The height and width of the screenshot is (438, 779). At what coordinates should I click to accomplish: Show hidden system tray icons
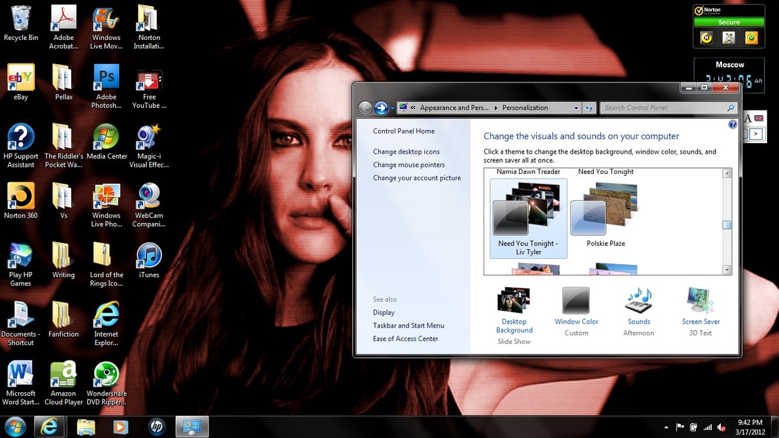click(665, 427)
